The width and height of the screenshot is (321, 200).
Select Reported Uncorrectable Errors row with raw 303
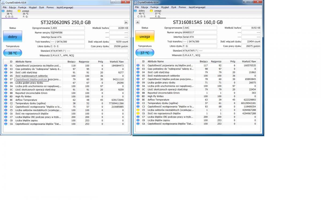click(x=198, y=93)
